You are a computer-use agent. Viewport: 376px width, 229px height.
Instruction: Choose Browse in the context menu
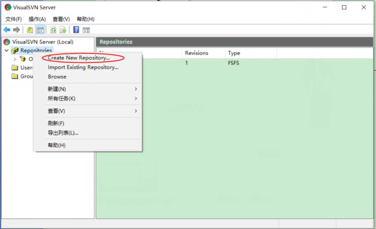tap(87, 77)
